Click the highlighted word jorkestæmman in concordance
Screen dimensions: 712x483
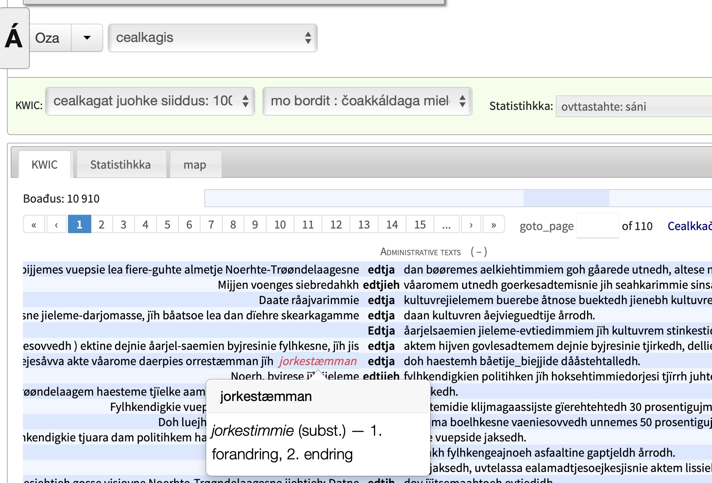tap(318, 361)
